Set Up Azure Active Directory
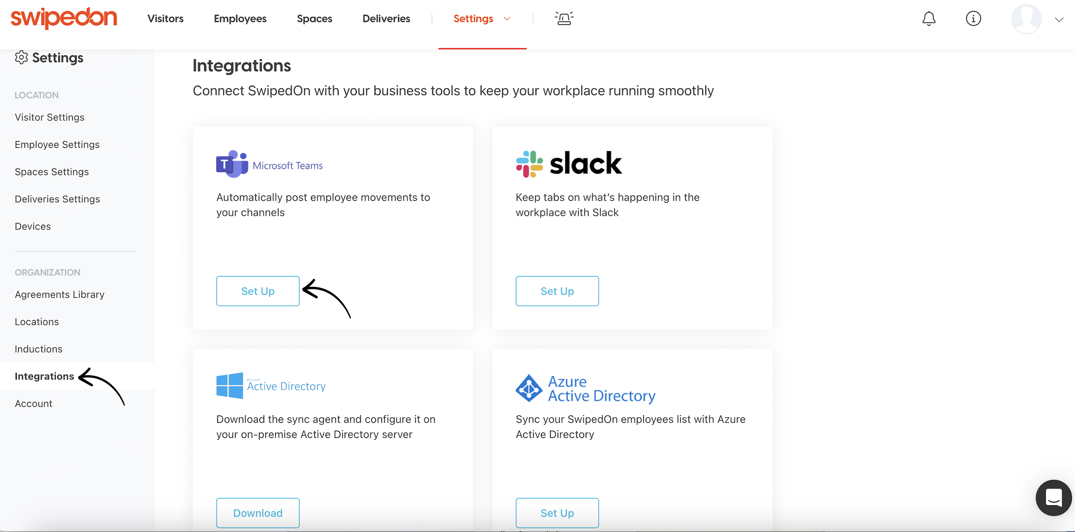 [557, 512]
